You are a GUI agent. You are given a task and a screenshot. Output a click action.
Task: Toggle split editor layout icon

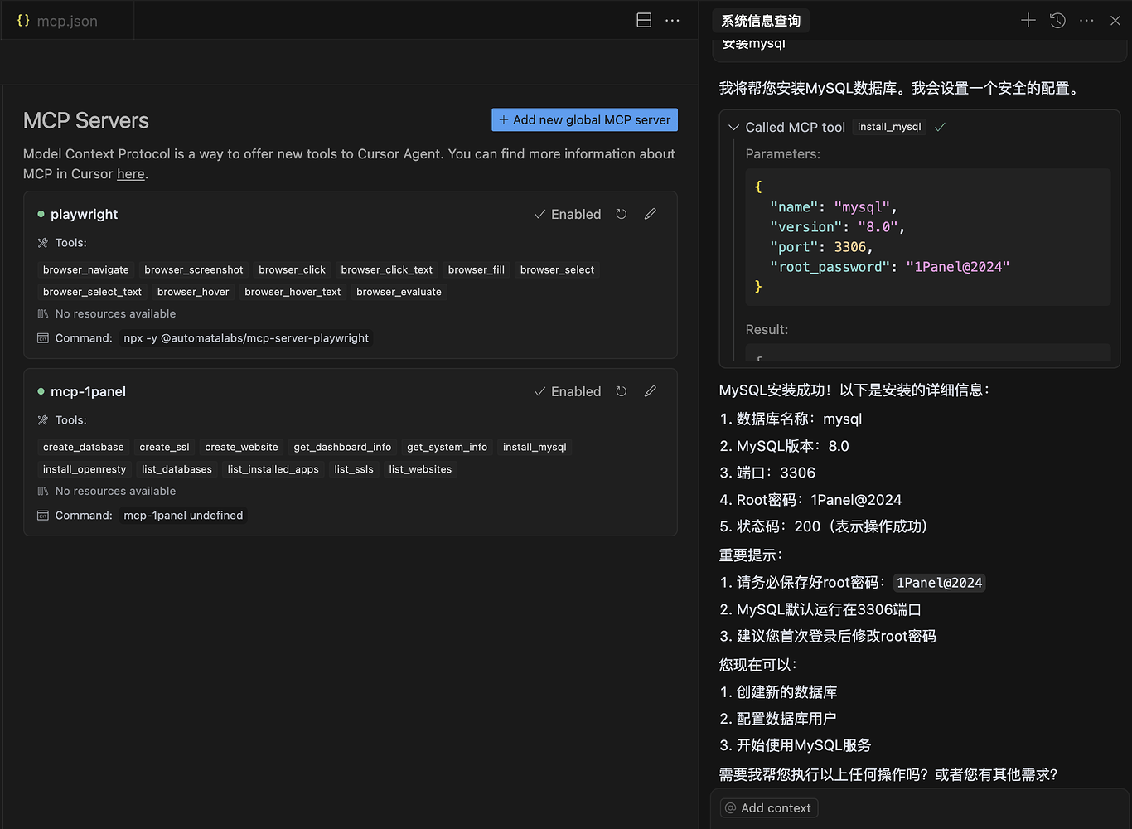644,20
